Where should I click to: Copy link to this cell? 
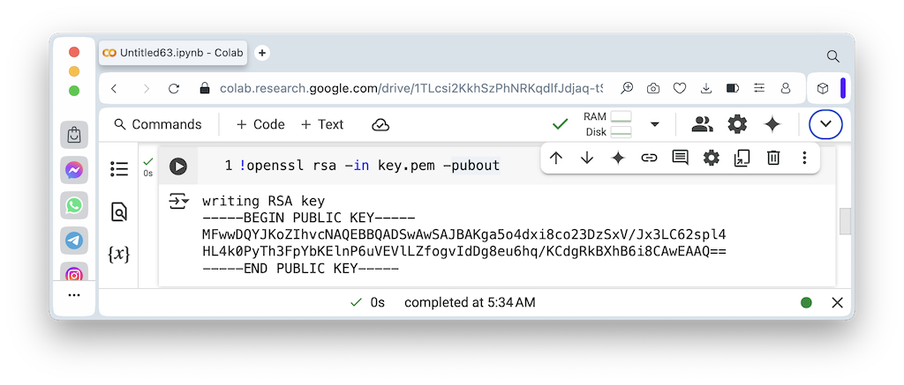[x=649, y=158]
